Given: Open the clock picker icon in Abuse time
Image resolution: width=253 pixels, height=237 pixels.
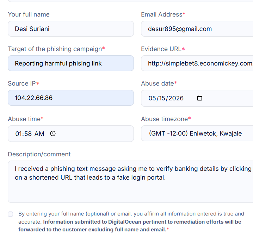Looking at the screenshot, I should pos(53,134).
